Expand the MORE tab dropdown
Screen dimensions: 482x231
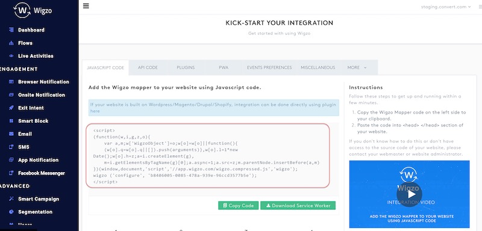point(357,67)
